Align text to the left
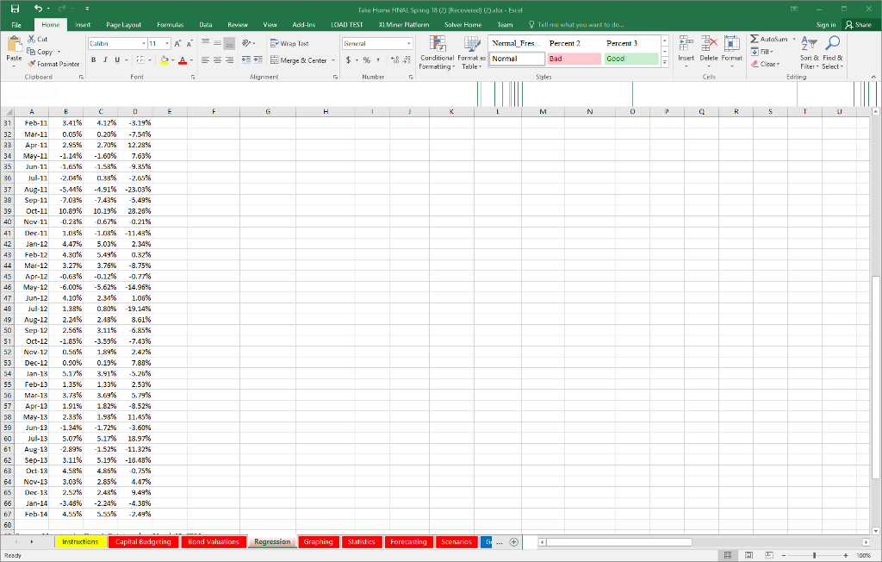The height and width of the screenshot is (562, 882). (x=205, y=59)
